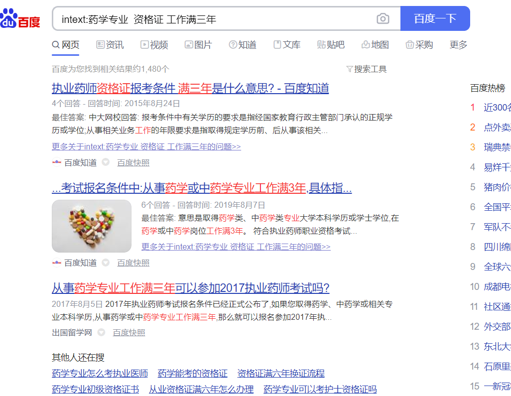Open hot list item 3 瑞典禁
The height and width of the screenshot is (396, 511).
coord(498,147)
